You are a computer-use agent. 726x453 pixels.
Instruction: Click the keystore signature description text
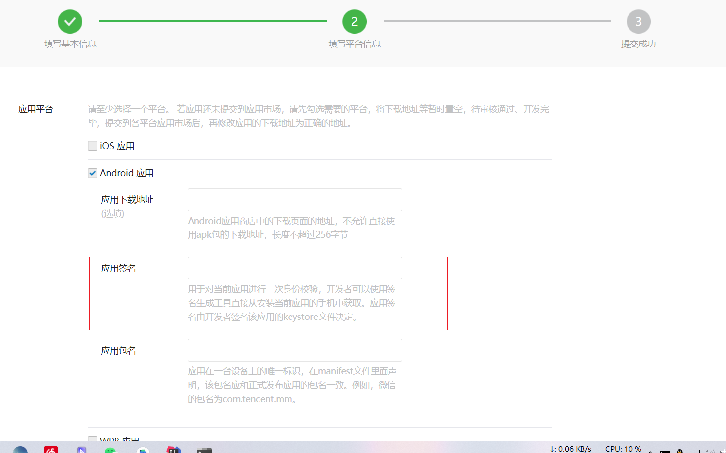(x=292, y=303)
